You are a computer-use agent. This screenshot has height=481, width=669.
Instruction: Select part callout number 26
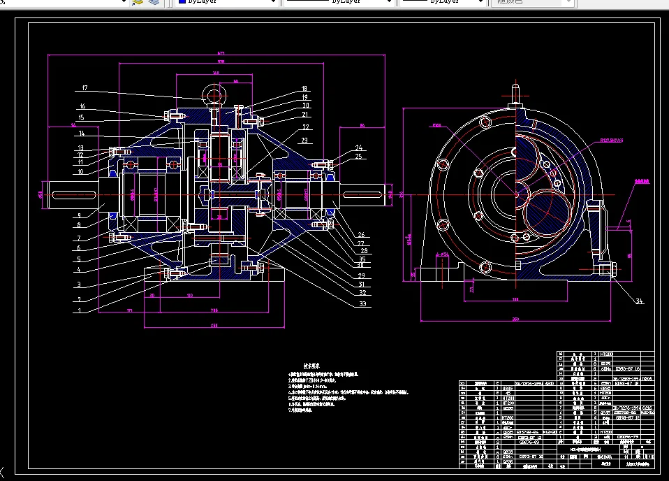pyautogui.click(x=361, y=234)
